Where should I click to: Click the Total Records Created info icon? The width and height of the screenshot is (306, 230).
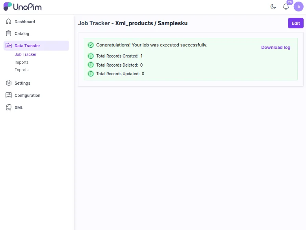[x=91, y=56]
